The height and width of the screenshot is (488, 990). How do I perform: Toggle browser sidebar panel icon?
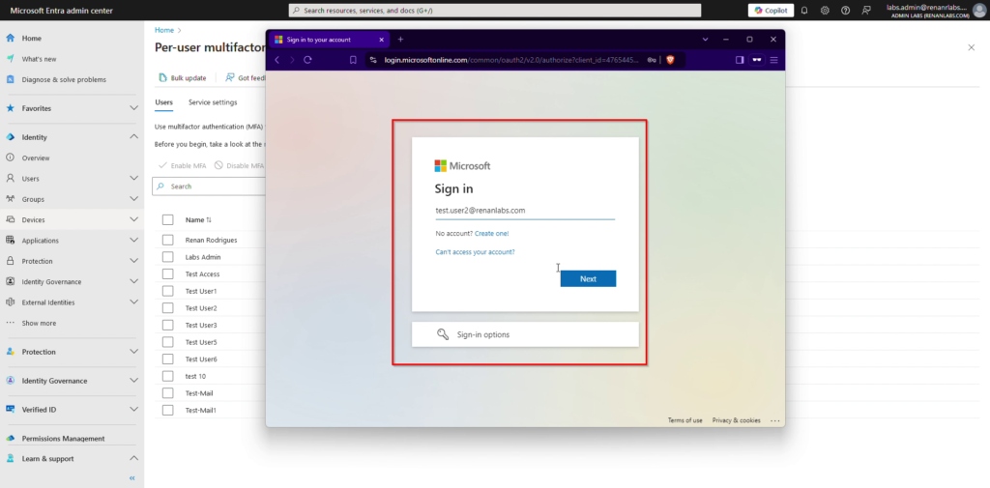(740, 60)
